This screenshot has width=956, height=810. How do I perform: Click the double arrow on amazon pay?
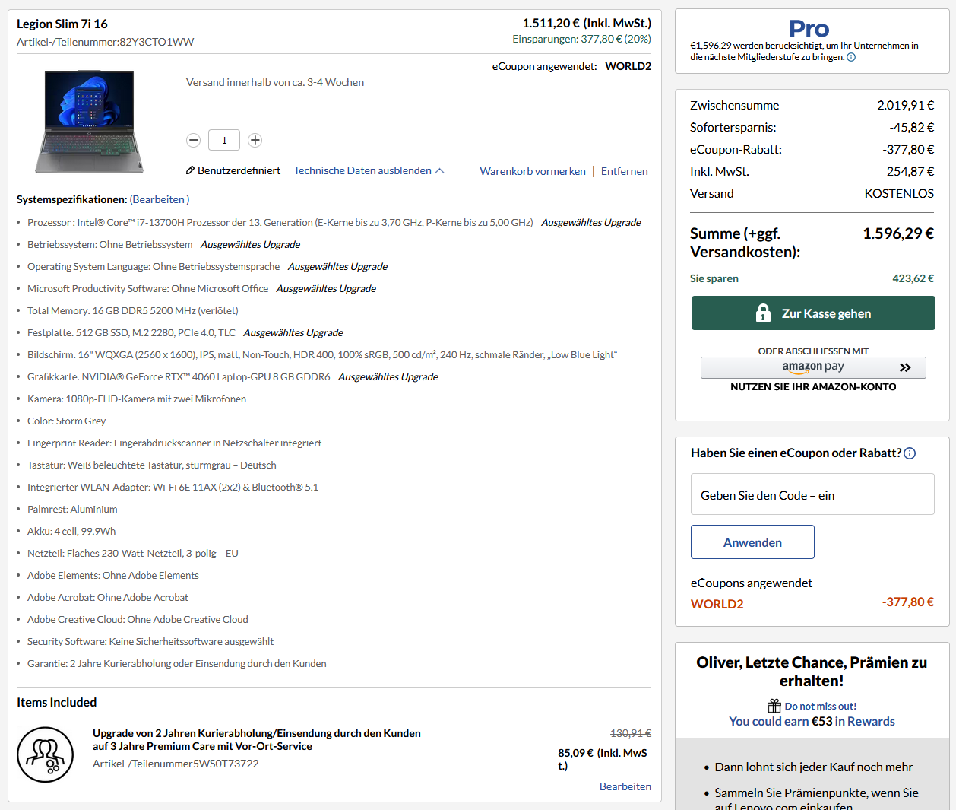tap(905, 367)
